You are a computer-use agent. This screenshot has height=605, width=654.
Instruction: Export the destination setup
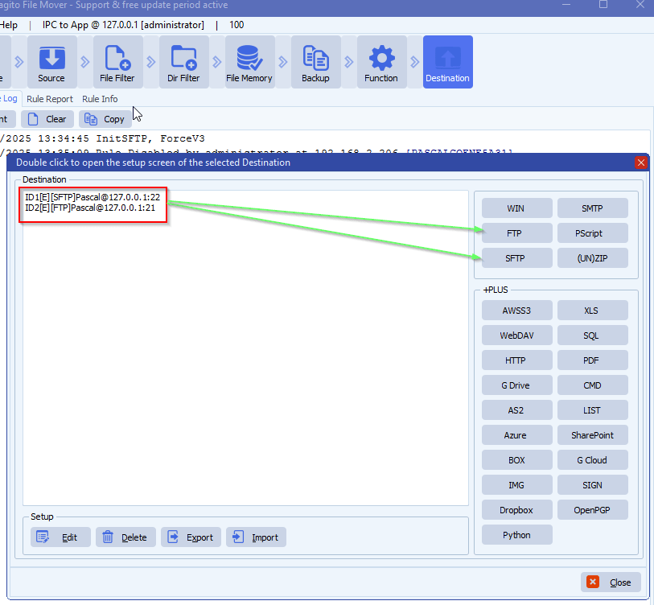(191, 537)
